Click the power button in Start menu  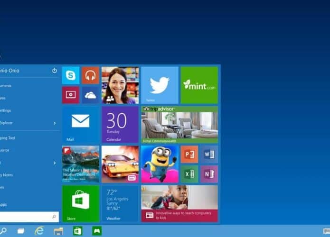pos(55,71)
